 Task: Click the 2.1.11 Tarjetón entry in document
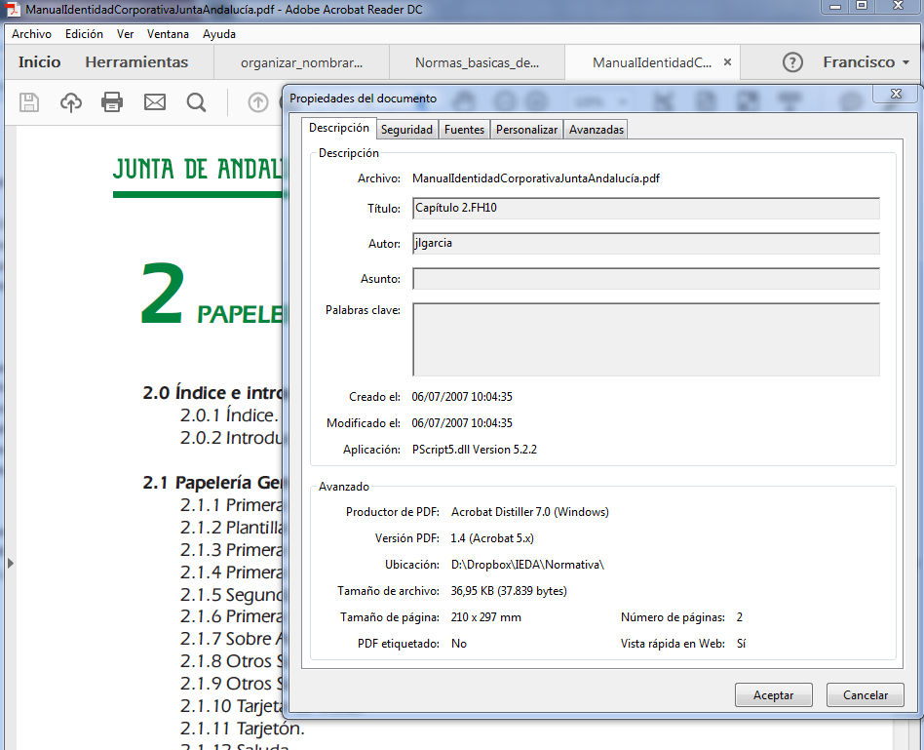[242, 729]
